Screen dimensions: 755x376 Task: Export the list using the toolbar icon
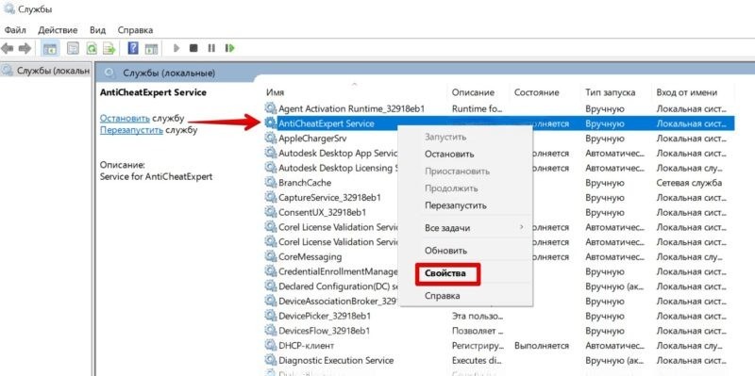point(109,48)
